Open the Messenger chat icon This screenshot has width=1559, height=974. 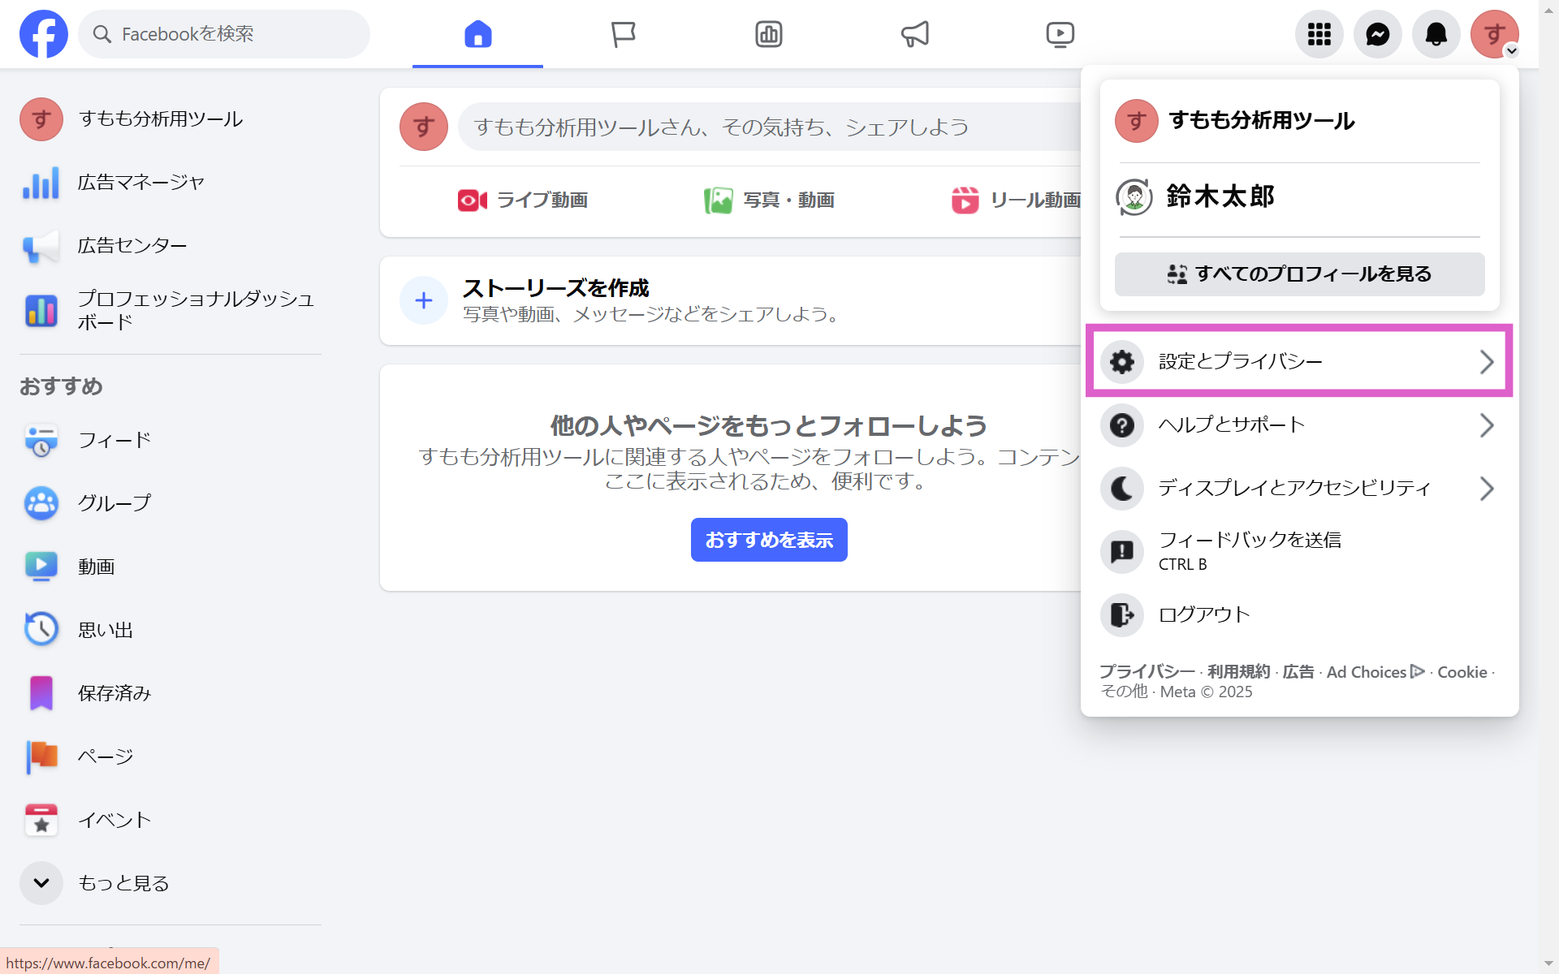click(x=1377, y=34)
